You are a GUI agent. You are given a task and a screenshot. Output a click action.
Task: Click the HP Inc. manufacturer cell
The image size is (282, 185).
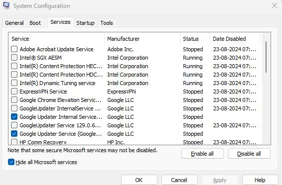point(116,142)
